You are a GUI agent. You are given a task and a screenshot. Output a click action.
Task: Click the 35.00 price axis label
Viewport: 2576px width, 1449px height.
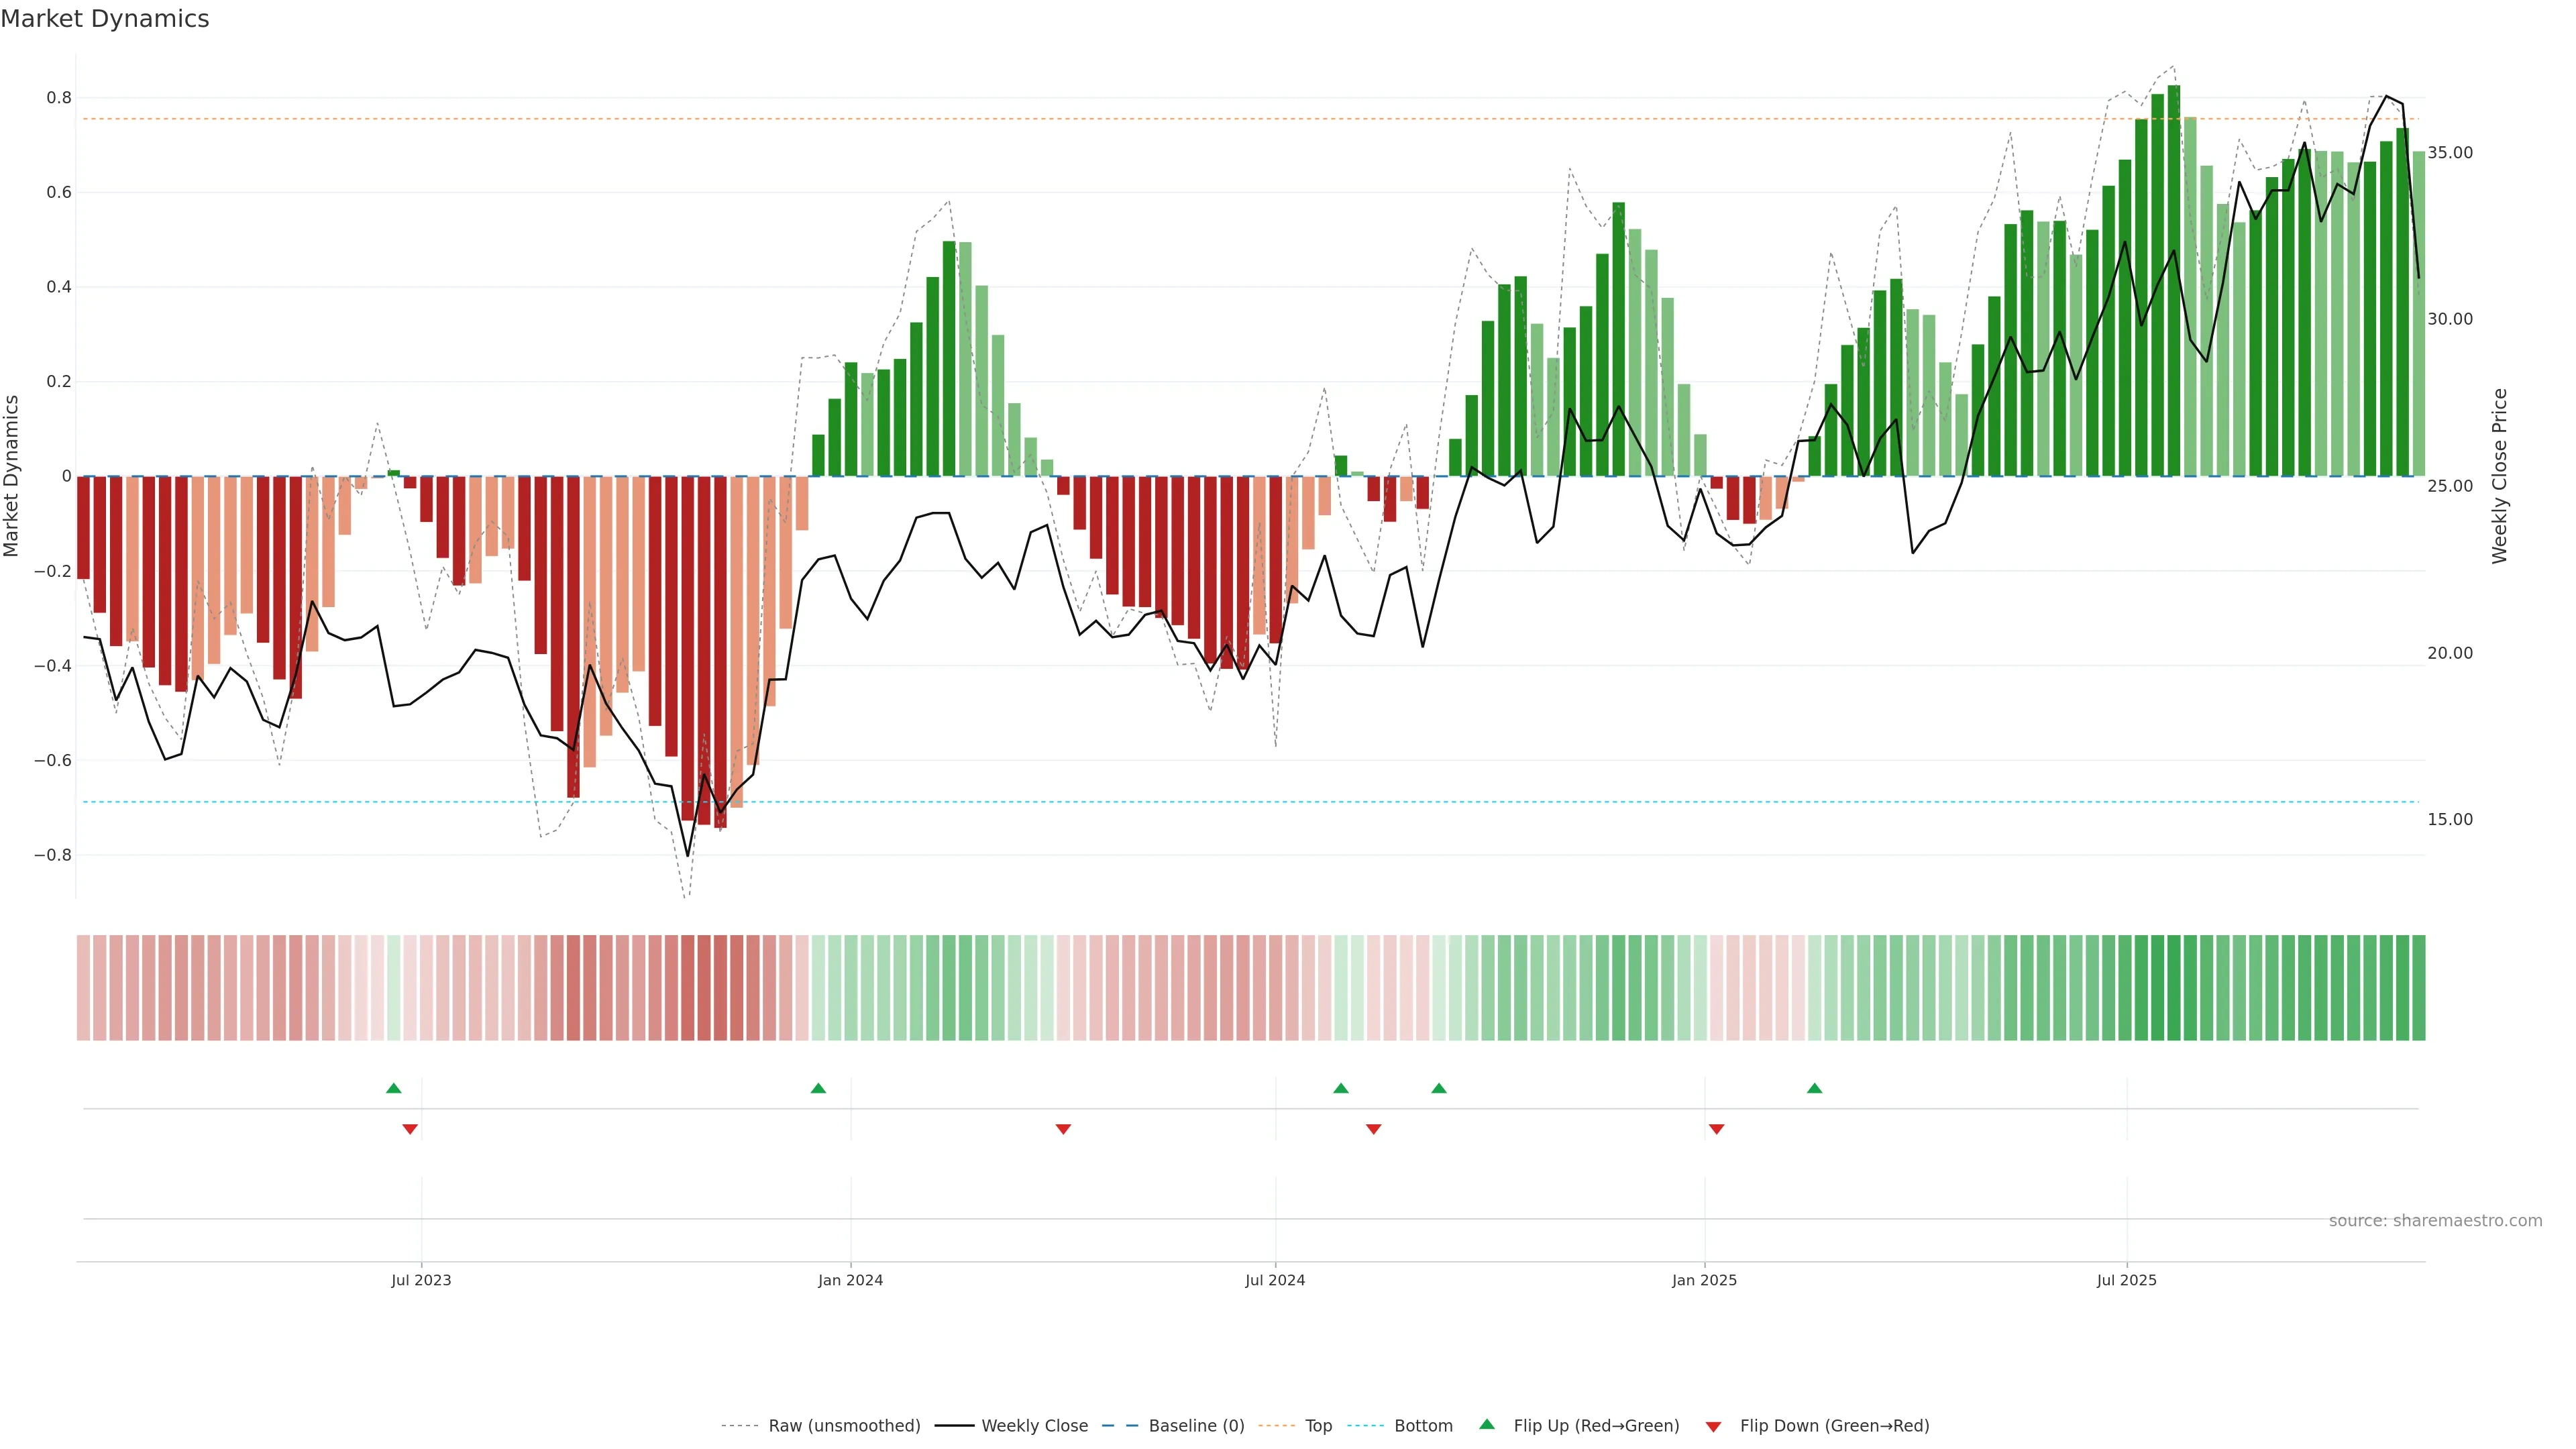tap(2449, 153)
